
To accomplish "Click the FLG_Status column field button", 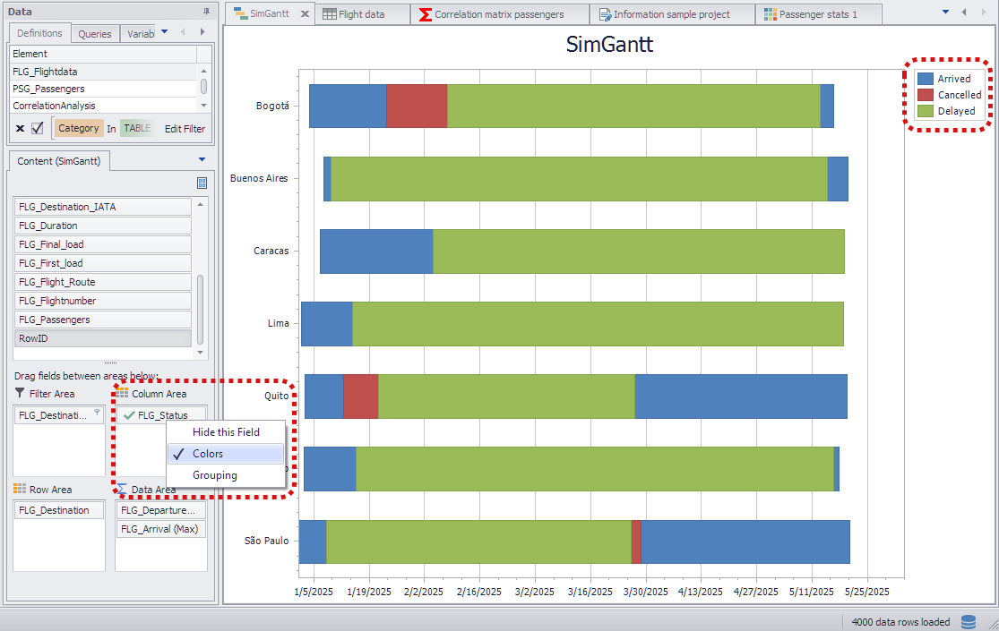I will 160,415.
